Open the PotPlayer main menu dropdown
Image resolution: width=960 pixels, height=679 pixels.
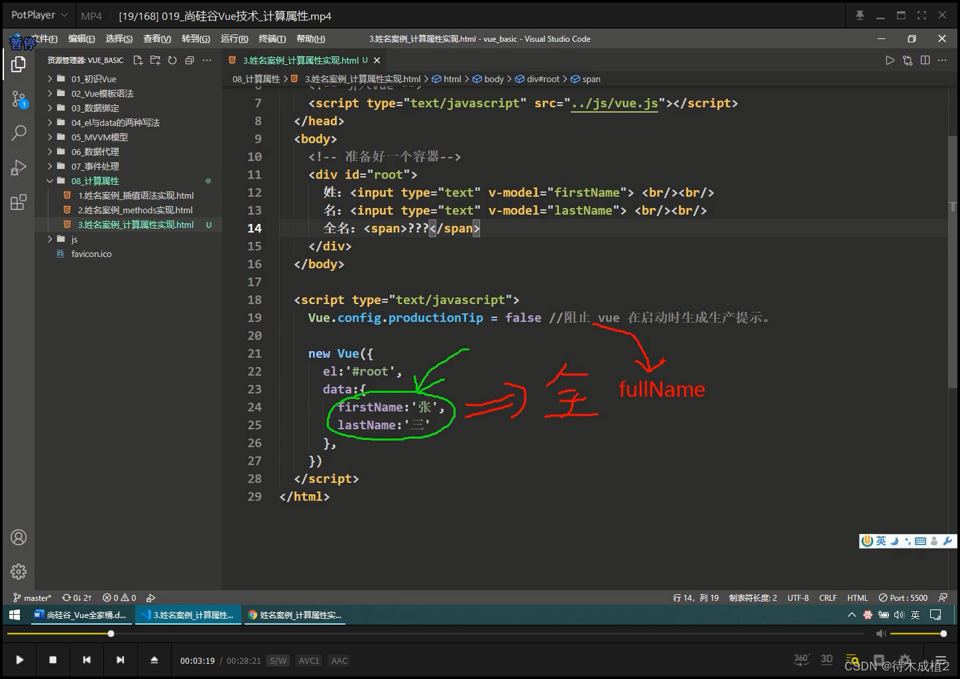(39, 15)
